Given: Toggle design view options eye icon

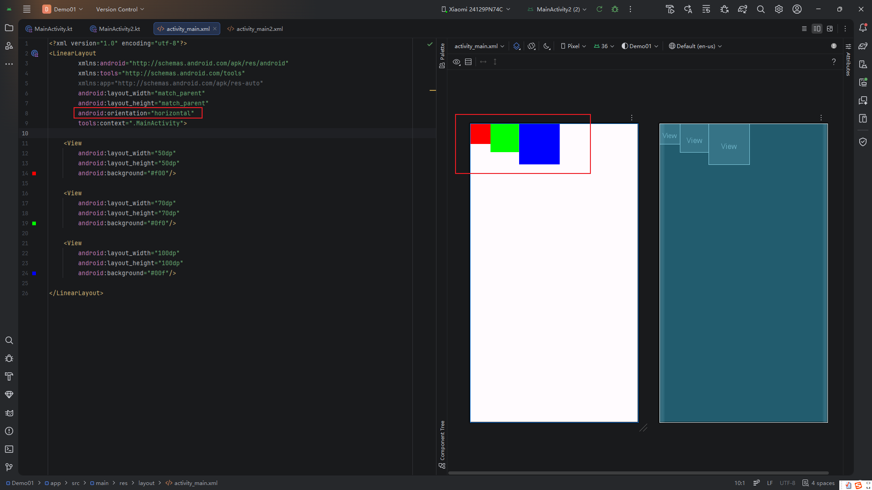Looking at the screenshot, I should coord(456,62).
